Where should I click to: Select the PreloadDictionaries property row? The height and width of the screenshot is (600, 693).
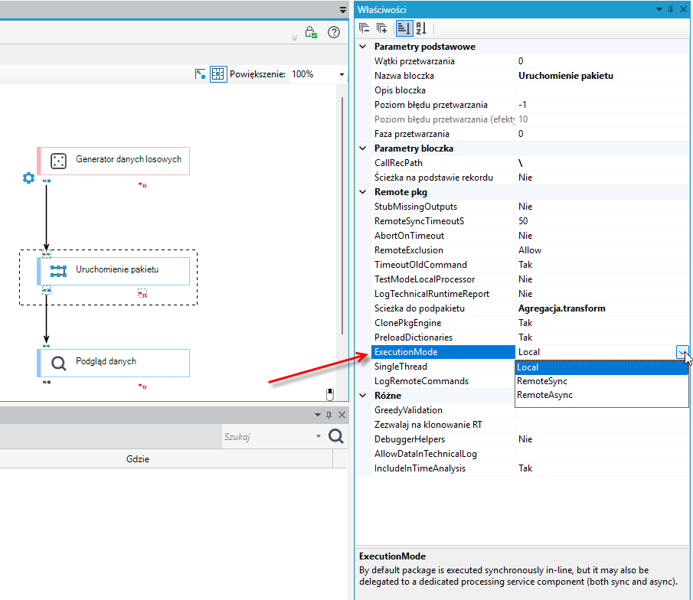(530, 337)
